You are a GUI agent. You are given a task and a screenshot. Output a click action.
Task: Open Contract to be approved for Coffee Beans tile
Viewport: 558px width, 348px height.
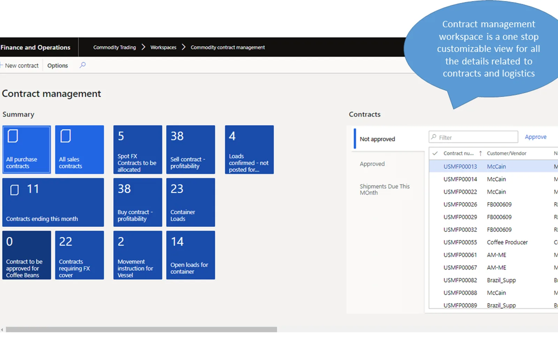pyautogui.click(x=27, y=255)
